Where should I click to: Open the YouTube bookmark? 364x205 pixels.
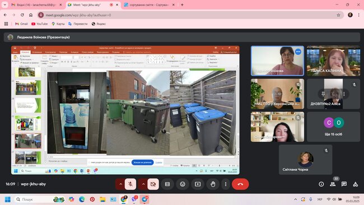click(39, 24)
